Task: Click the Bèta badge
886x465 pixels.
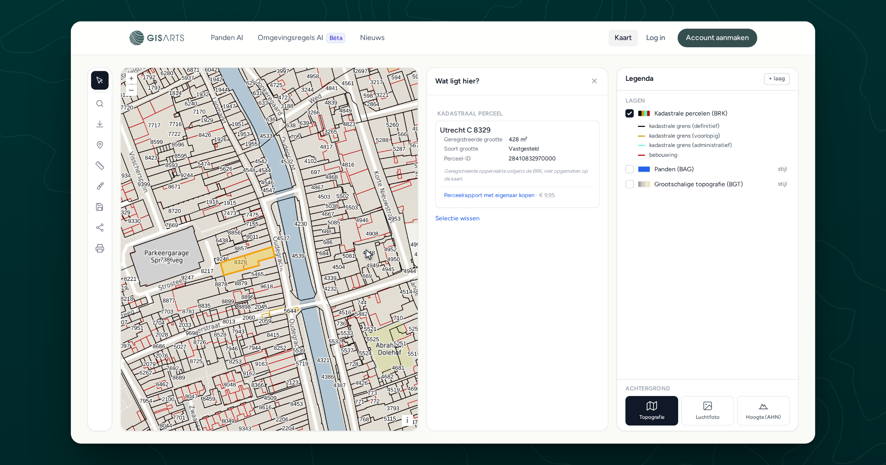Action: point(336,38)
